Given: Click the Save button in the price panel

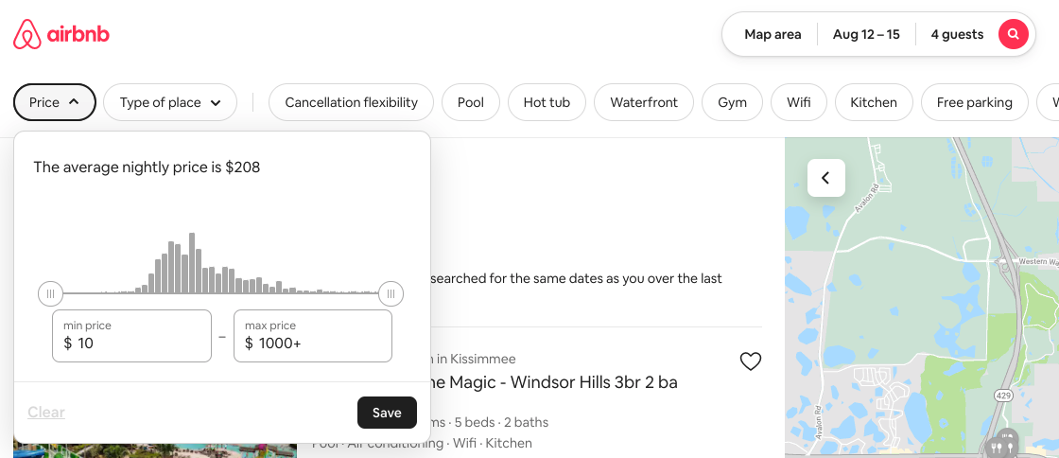Looking at the screenshot, I should [387, 413].
